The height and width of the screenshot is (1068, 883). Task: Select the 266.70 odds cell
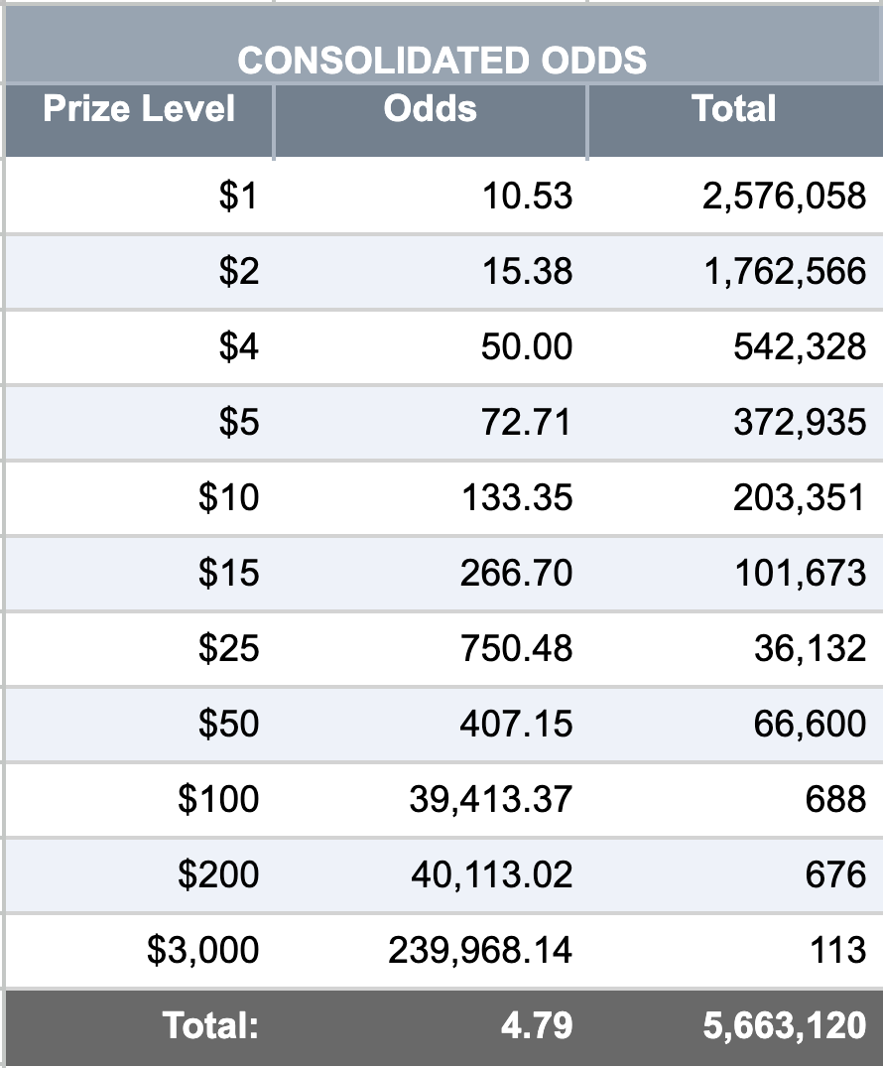pyautogui.click(x=431, y=574)
